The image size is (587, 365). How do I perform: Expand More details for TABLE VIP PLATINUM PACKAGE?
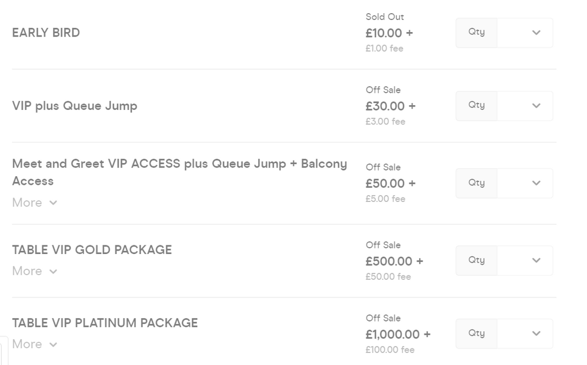point(34,344)
